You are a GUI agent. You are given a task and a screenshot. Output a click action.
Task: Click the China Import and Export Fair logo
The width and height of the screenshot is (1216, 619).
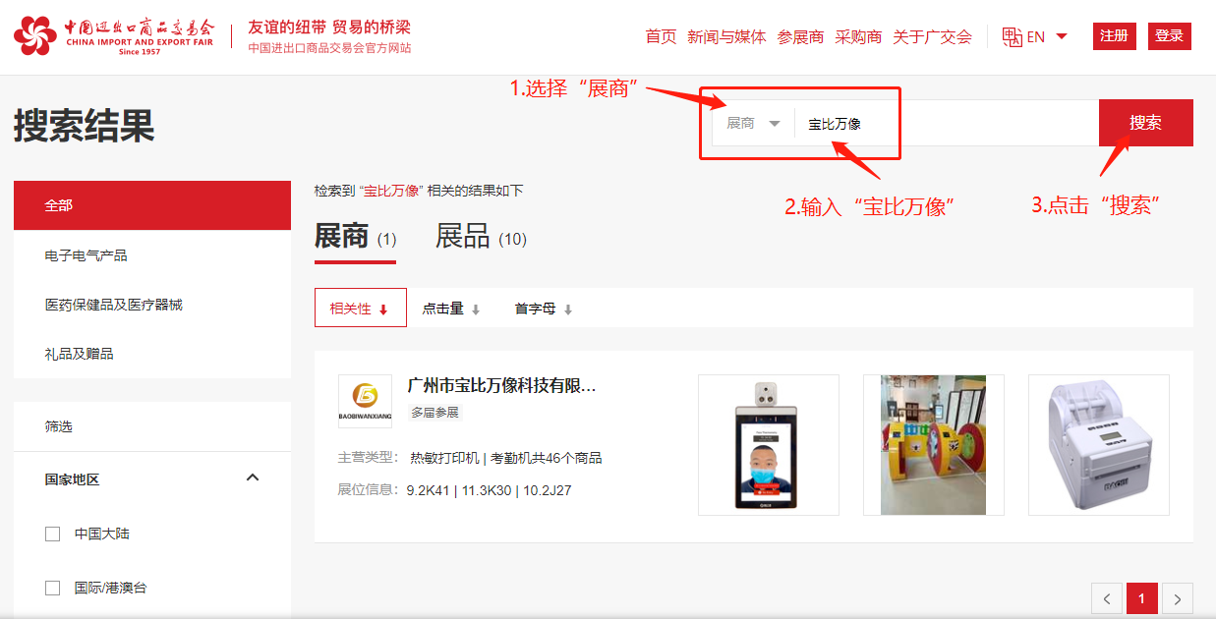113,36
